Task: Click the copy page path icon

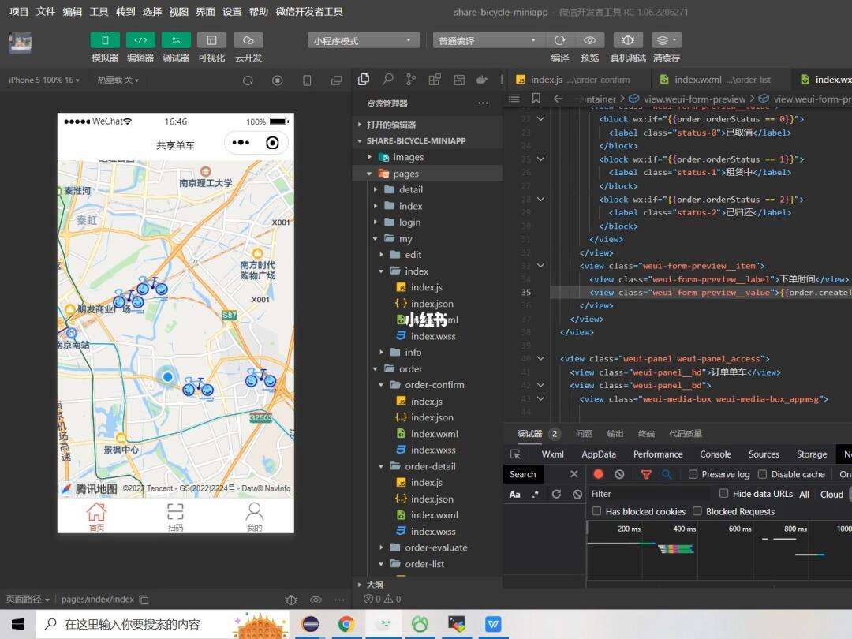Action: pyautogui.click(x=144, y=600)
